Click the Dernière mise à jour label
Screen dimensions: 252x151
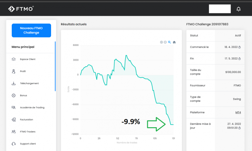coord(200,126)
